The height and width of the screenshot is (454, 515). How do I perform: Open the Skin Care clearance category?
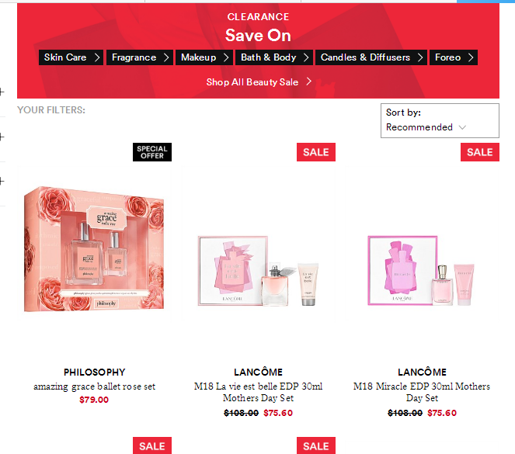point(71,57)
